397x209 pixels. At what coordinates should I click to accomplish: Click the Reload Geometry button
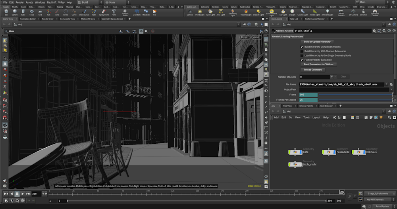pos(313,70)
